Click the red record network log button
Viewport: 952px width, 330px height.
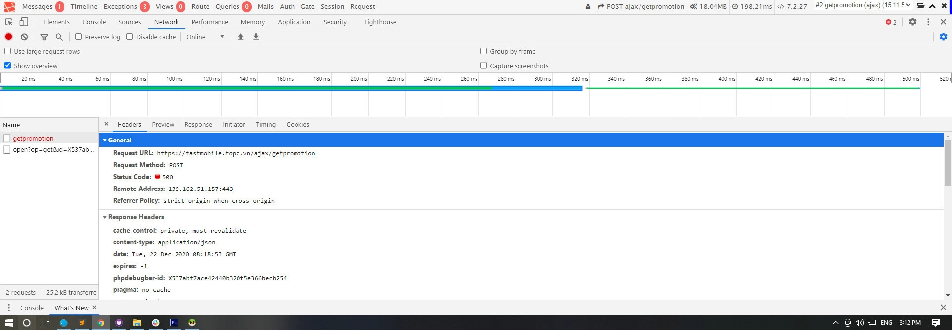pos(8,37)
